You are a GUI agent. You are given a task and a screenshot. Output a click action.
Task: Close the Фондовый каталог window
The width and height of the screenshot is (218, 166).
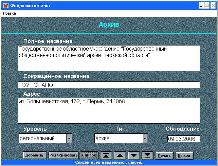pos(213,6)
